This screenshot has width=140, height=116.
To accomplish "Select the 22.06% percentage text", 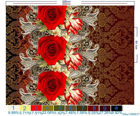I will [x=48, y=113].
